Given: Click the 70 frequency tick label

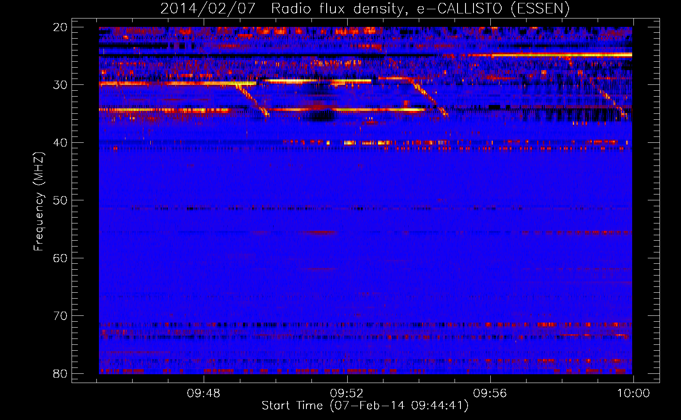Looking at the screenshot, I should pyautogui.click(x=60, y=316).
